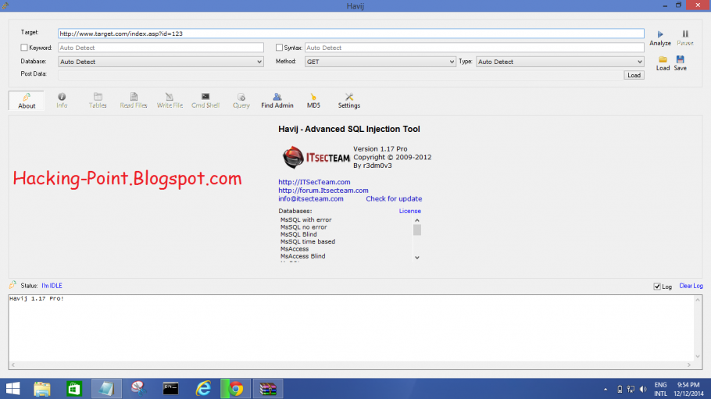Enable the Keyword checkbox

click(24, 48)
